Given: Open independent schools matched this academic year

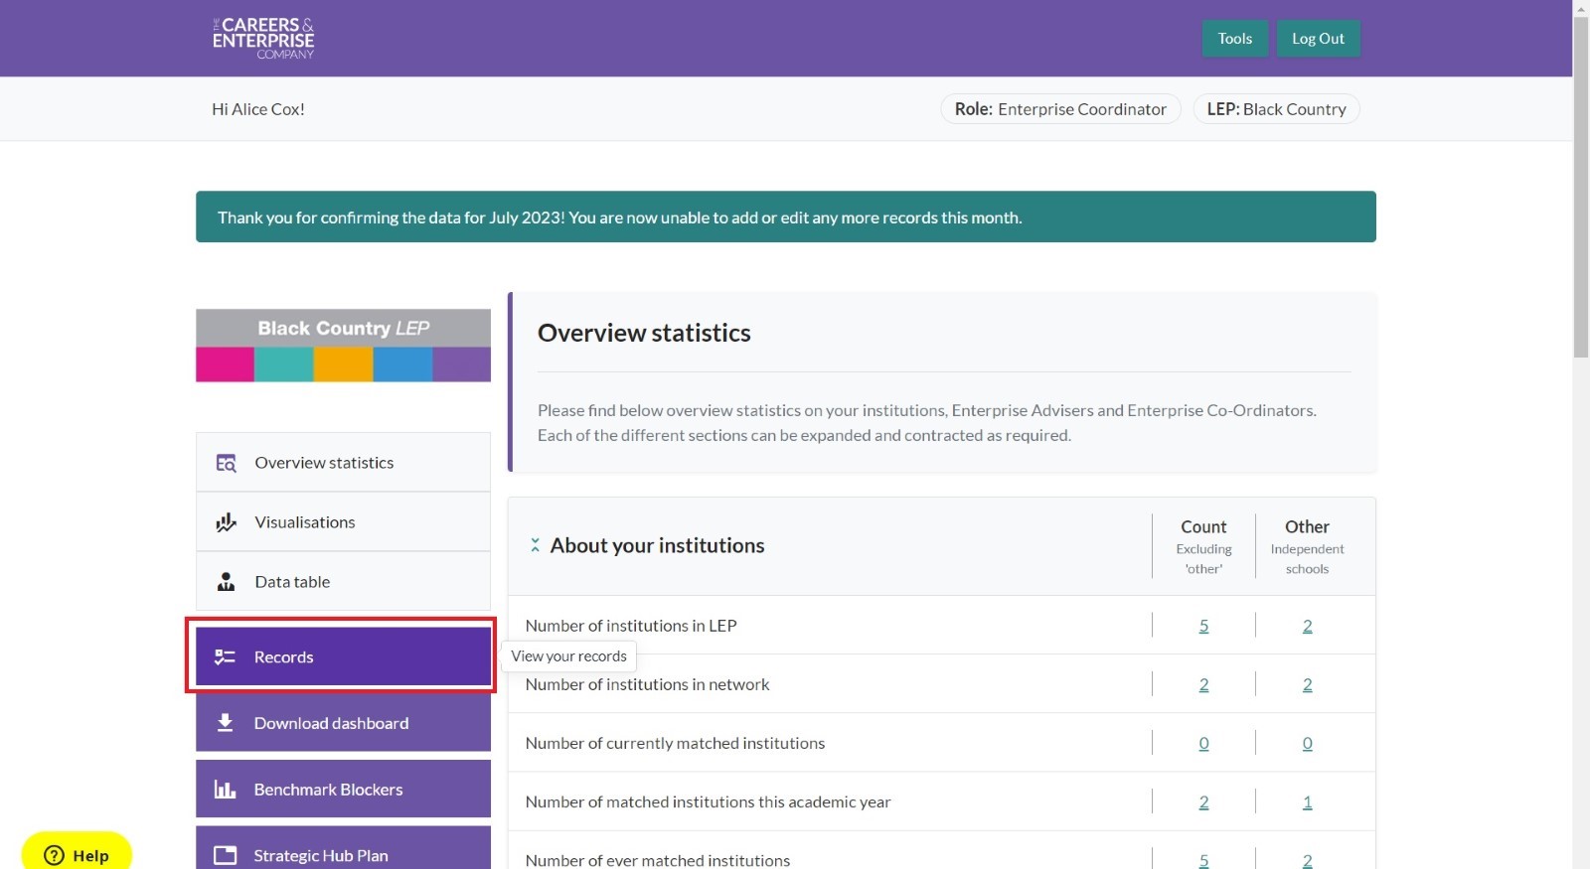Looking at the screenshot, I should pos(1307,801).
